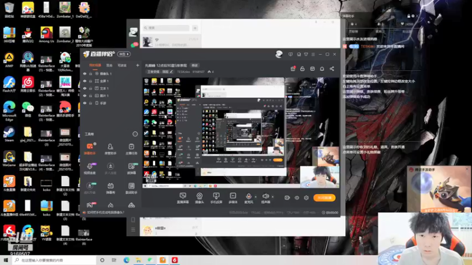472x265 pixels.
Task: Open the notification bell in stream header
Action: (x=322, y=69)
